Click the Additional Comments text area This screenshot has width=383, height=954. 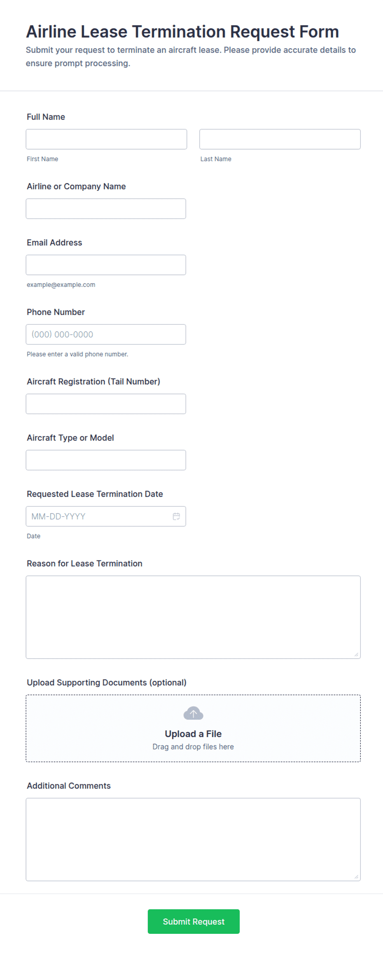pyautogui.click(x=193, y=840)
